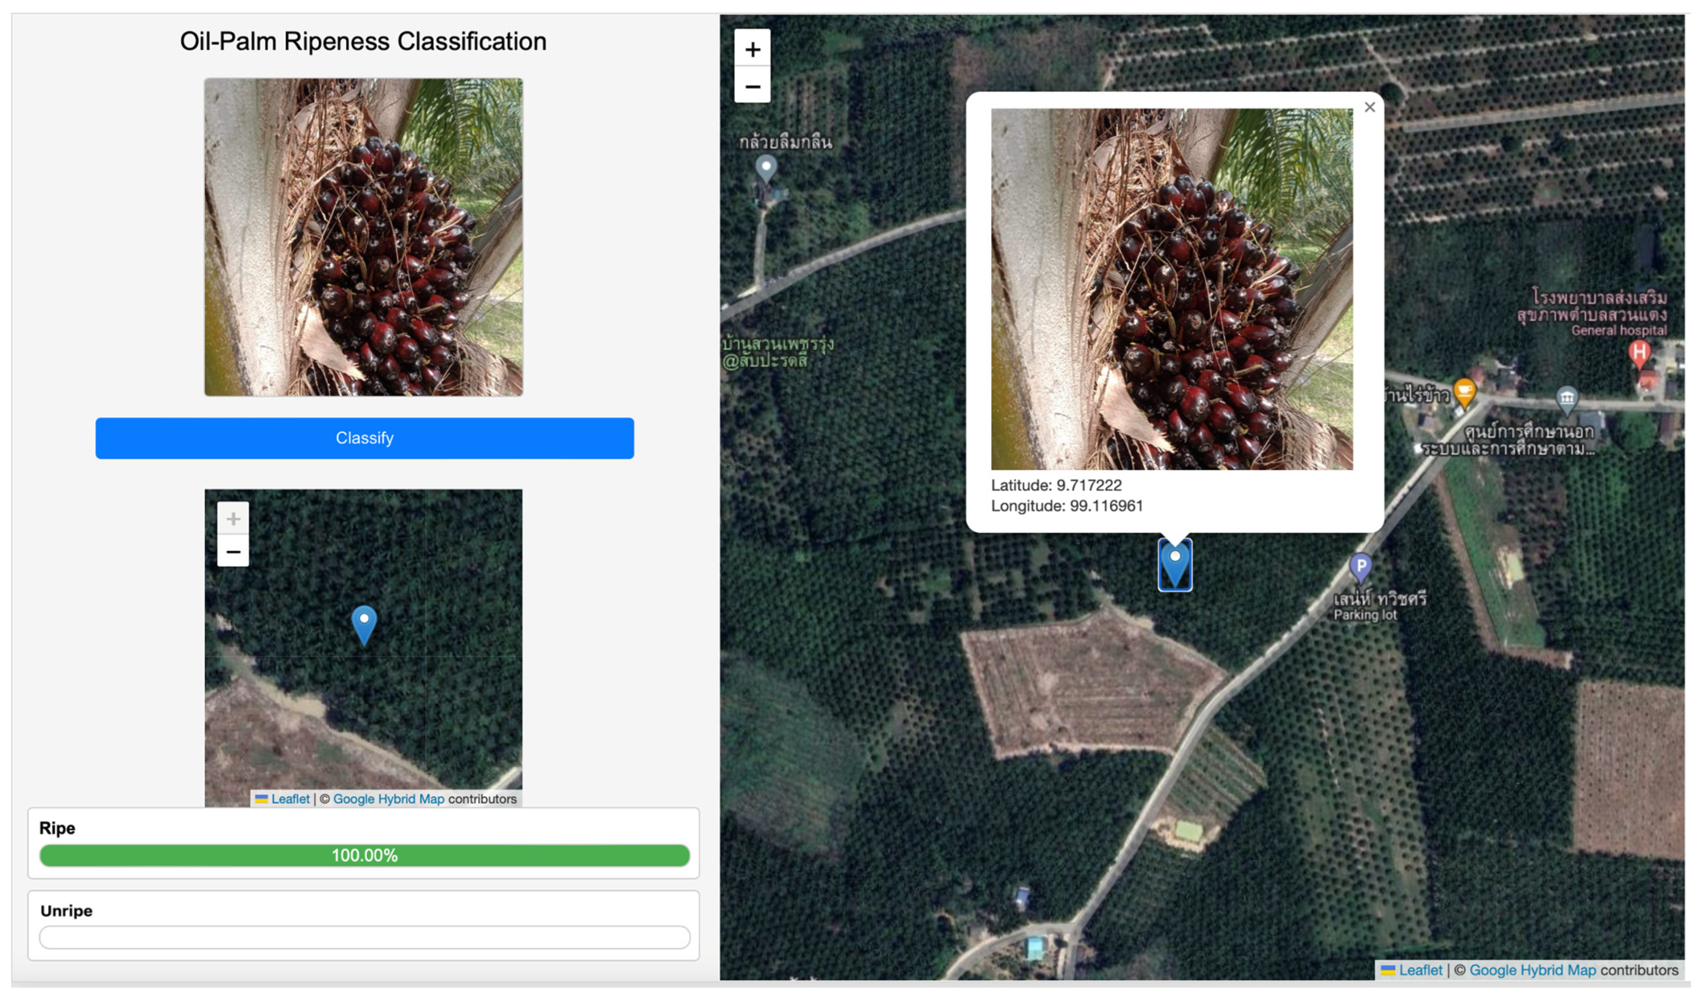Click the gray pin near top-left label
Viewport: 1704px width, 1002px height.
765,167
